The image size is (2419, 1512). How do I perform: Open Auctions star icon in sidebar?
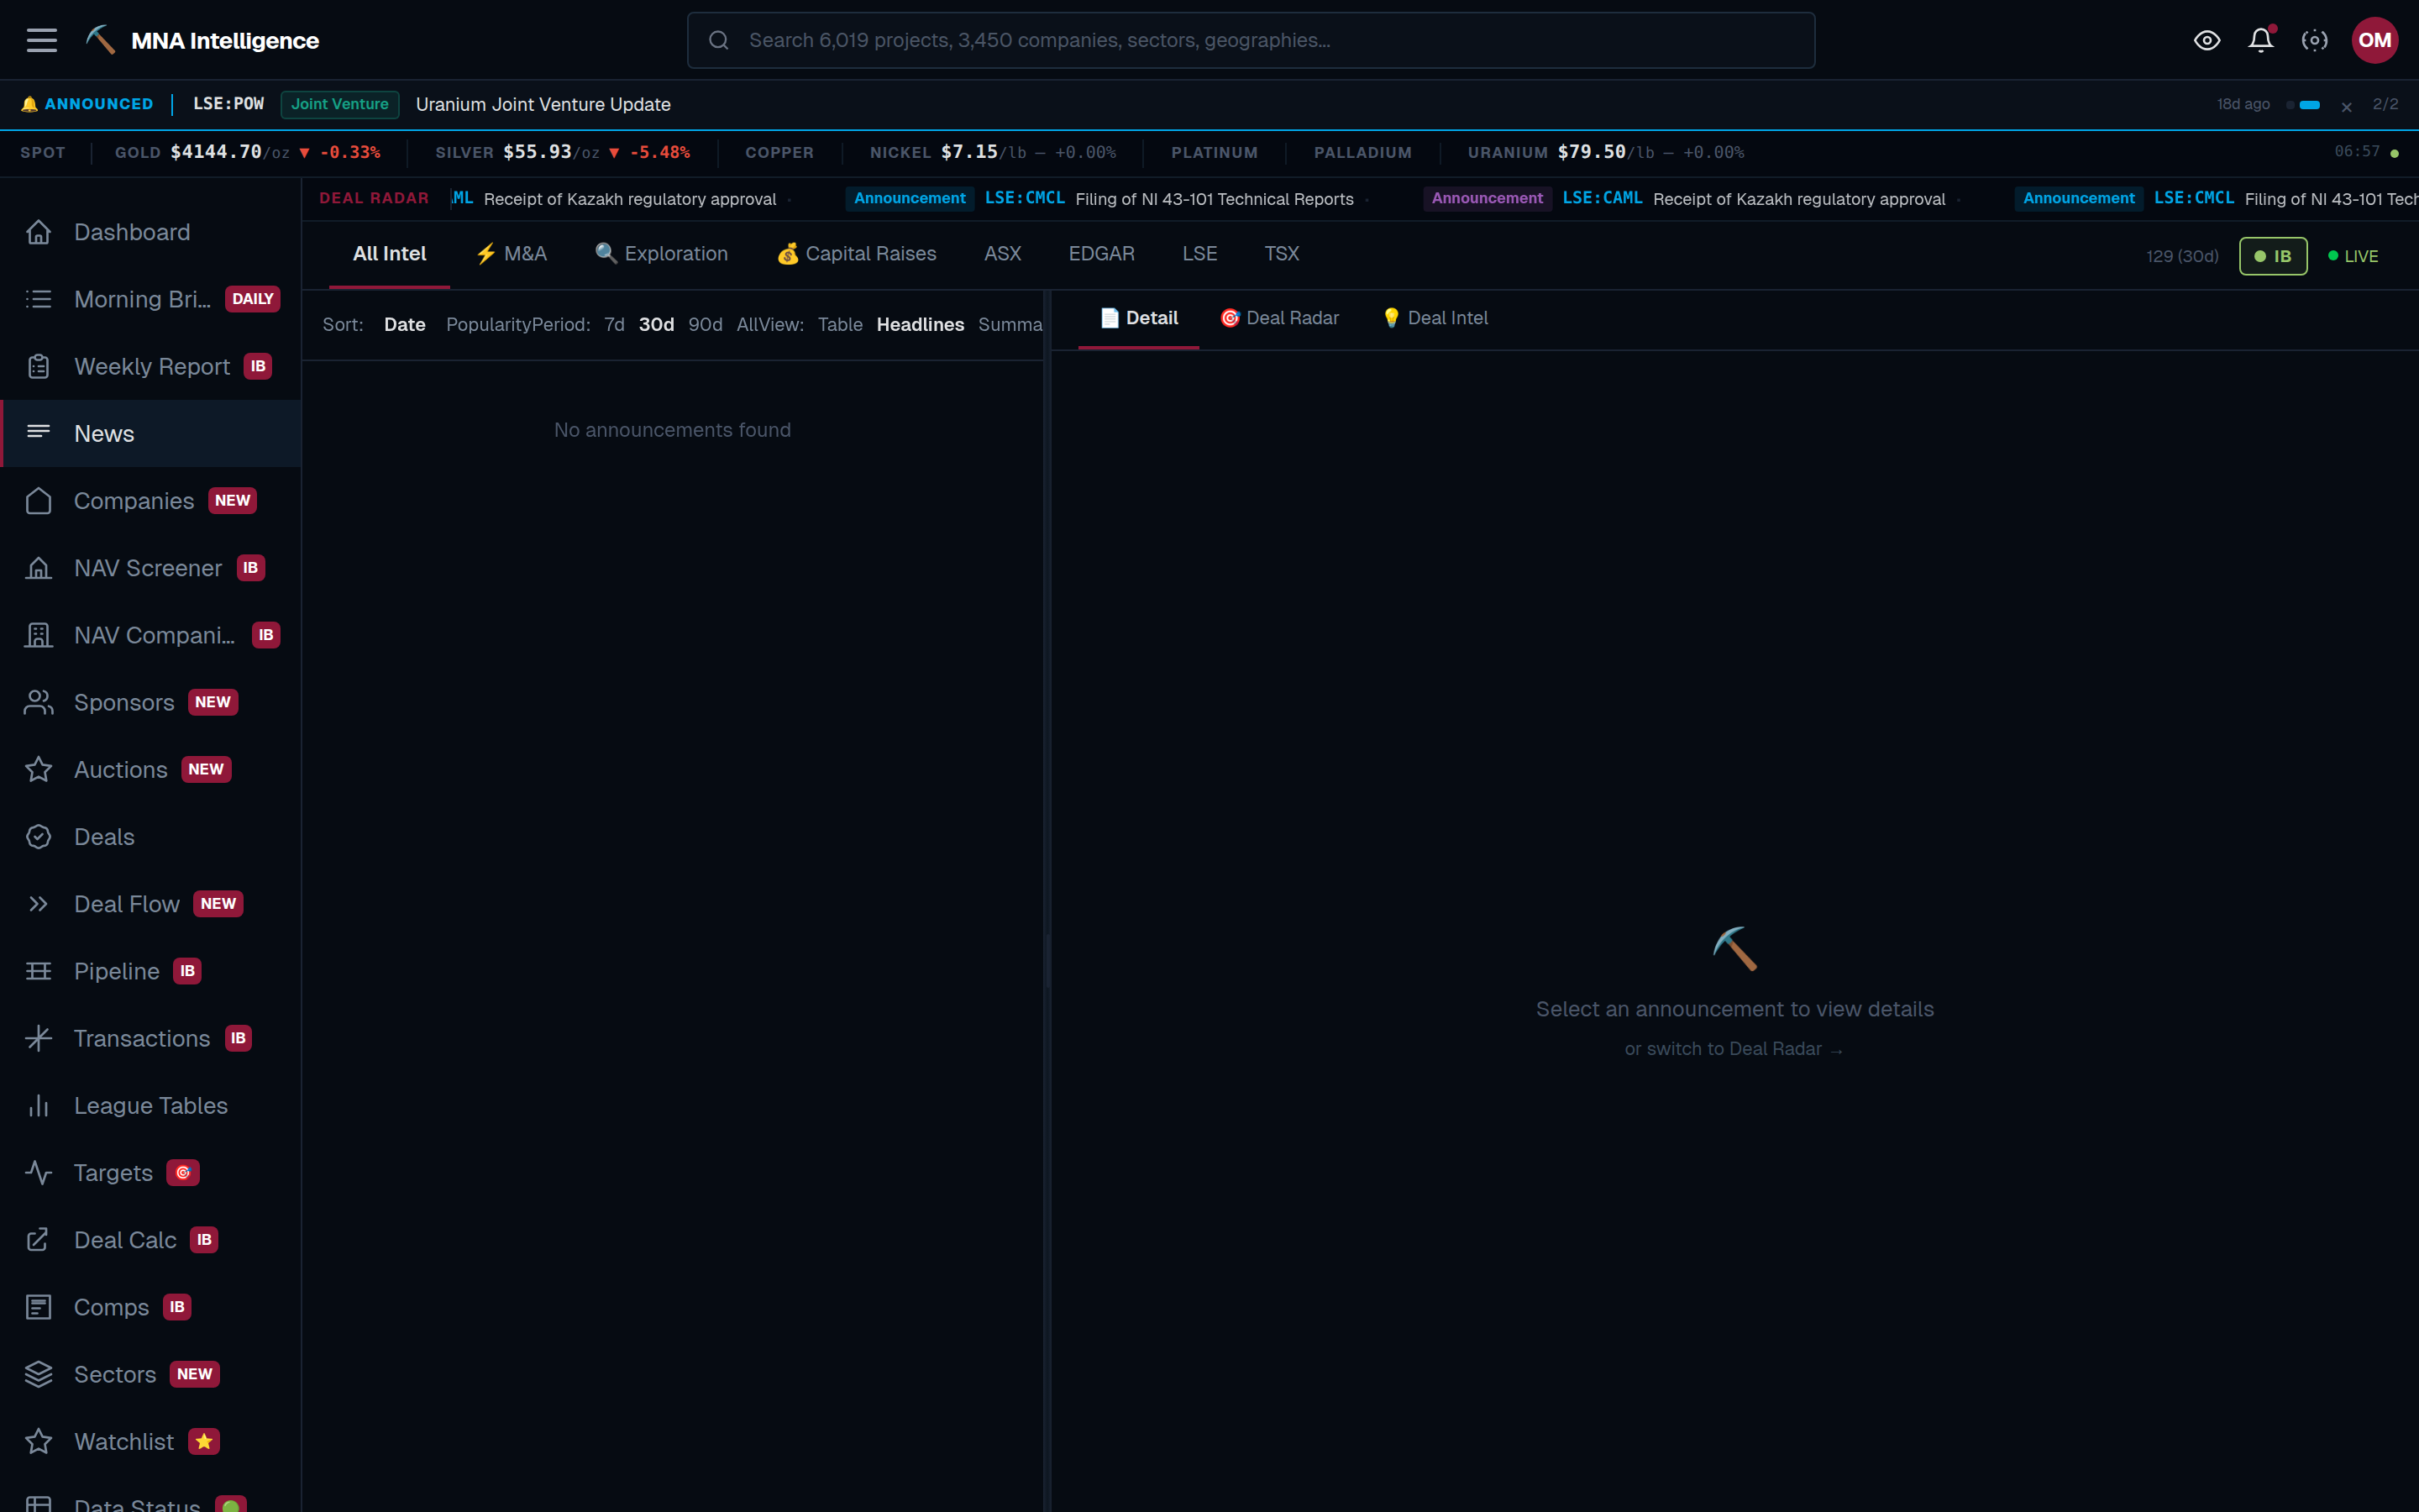(38, 769)
